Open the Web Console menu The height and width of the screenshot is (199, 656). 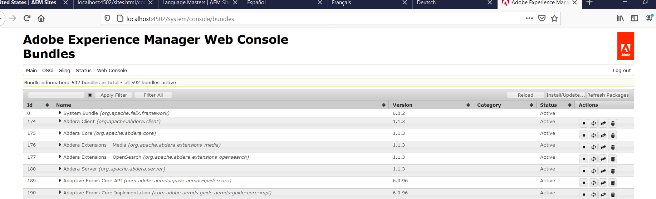tap(112, 70)
